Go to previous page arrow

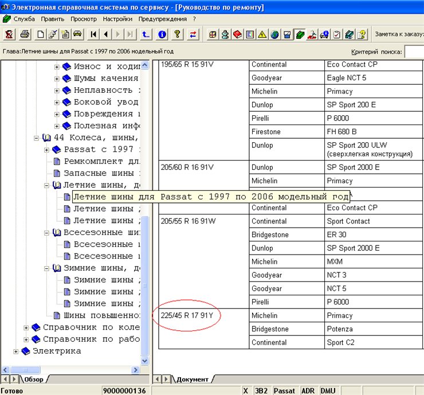(x=106, y=34)
